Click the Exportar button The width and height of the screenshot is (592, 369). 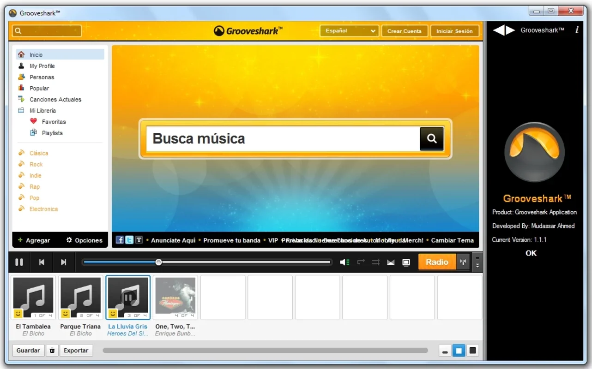76,351
